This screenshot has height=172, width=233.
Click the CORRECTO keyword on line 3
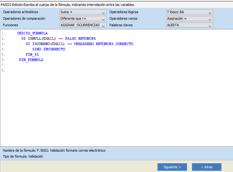124,44
